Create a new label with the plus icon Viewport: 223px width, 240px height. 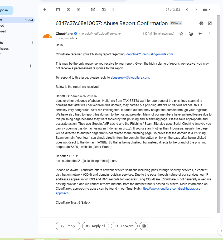pyautogui.click(x=31, y=66)
